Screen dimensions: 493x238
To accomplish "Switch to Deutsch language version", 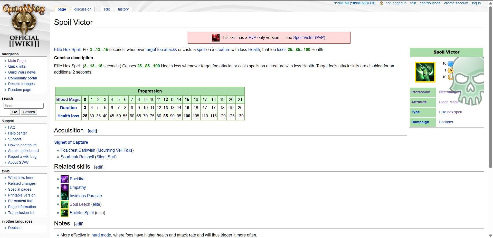I will (15, 228).
